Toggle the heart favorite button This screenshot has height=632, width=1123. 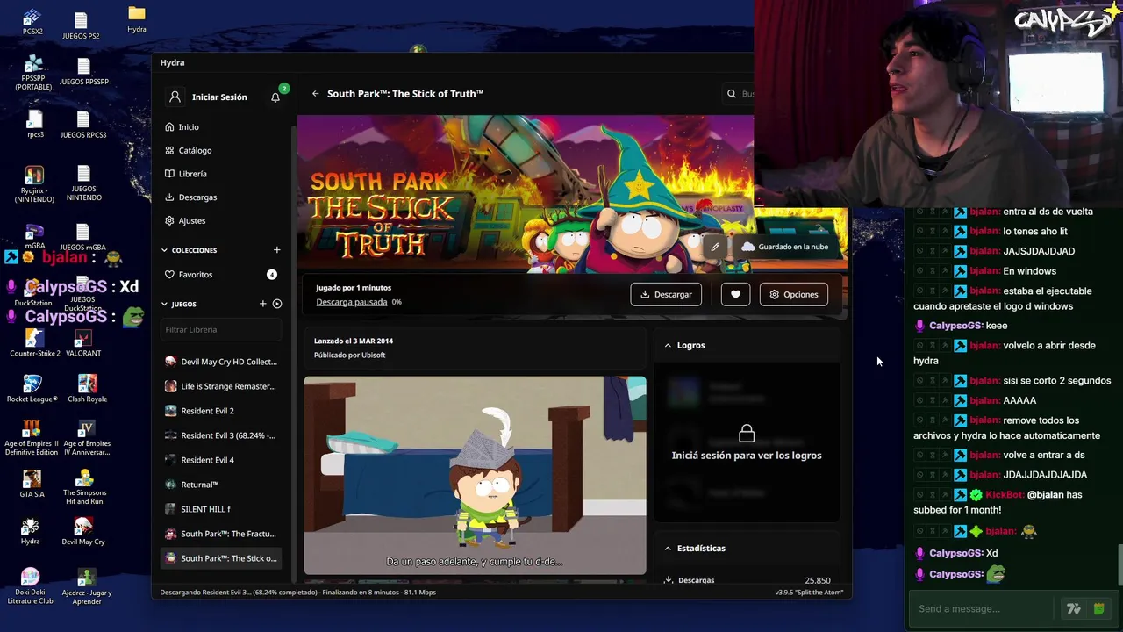tap(735, 294)
